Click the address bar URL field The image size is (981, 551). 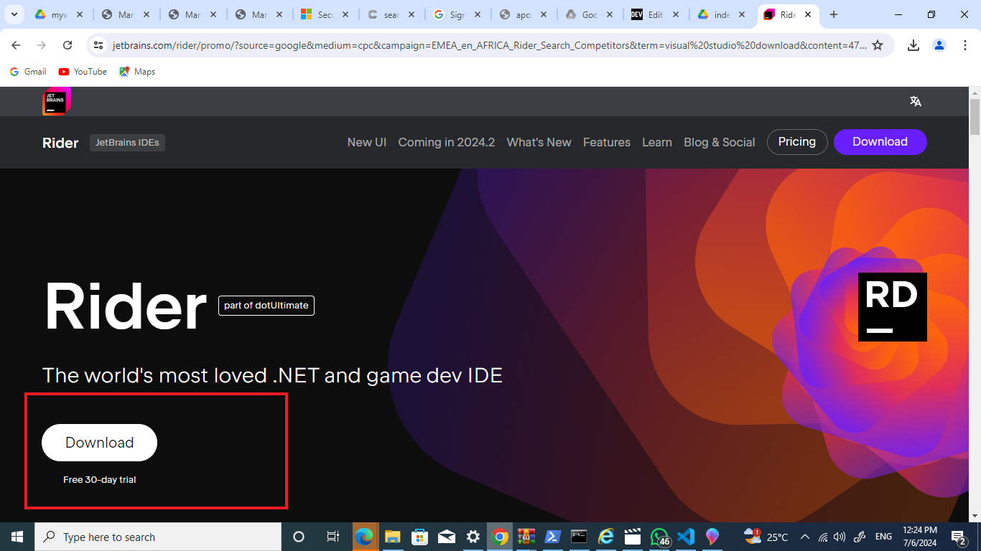tap(488, 45)
